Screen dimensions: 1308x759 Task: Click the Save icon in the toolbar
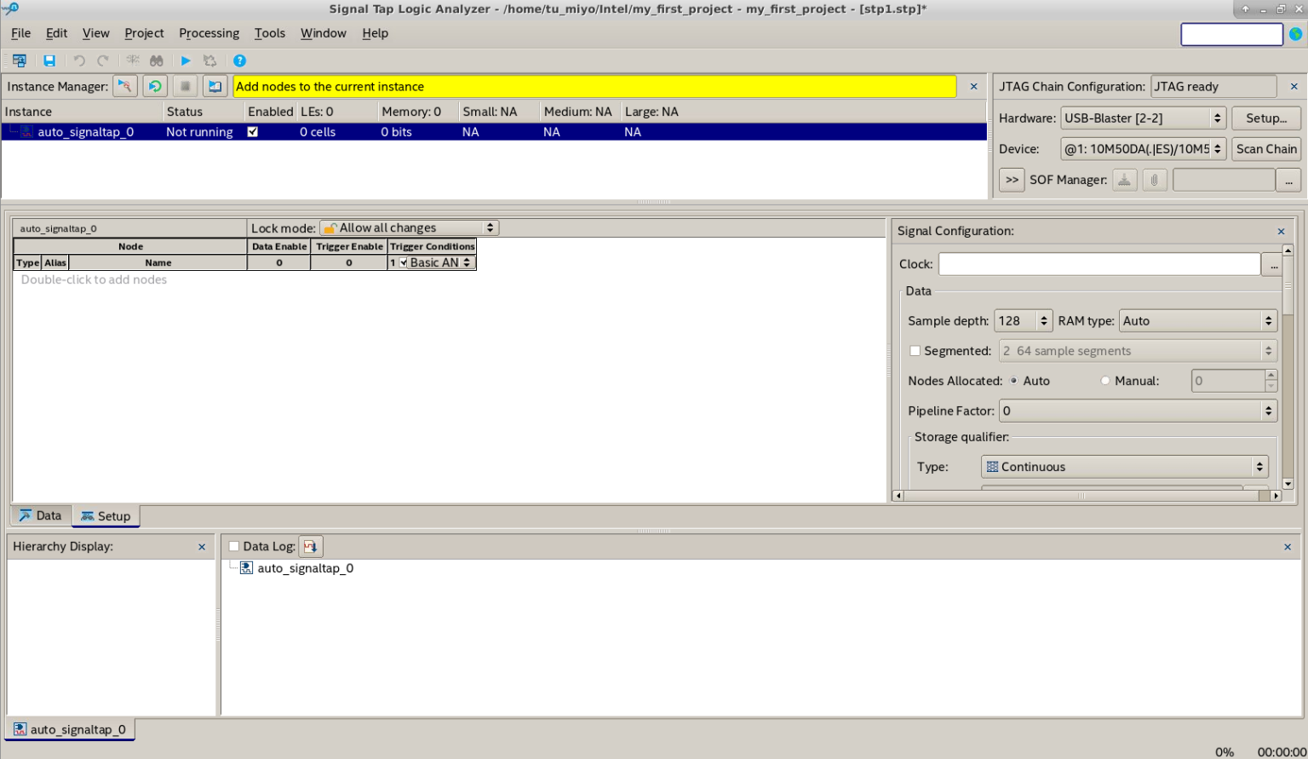pos(49,61)
